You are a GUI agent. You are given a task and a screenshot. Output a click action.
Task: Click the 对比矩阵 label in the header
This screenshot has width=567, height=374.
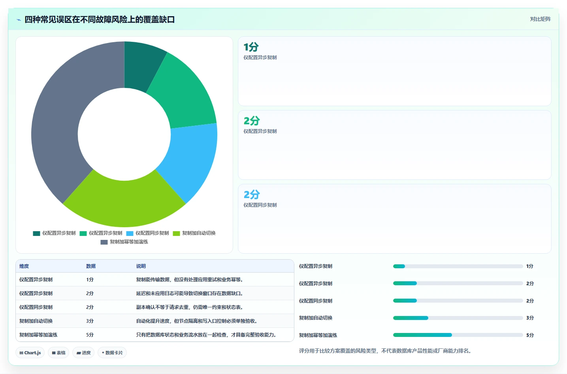pos(540,19)
